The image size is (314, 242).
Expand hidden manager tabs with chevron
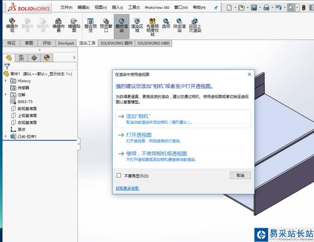click(74, 58)
